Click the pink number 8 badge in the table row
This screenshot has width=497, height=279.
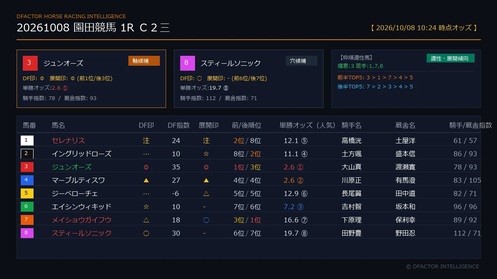point(27,233)
